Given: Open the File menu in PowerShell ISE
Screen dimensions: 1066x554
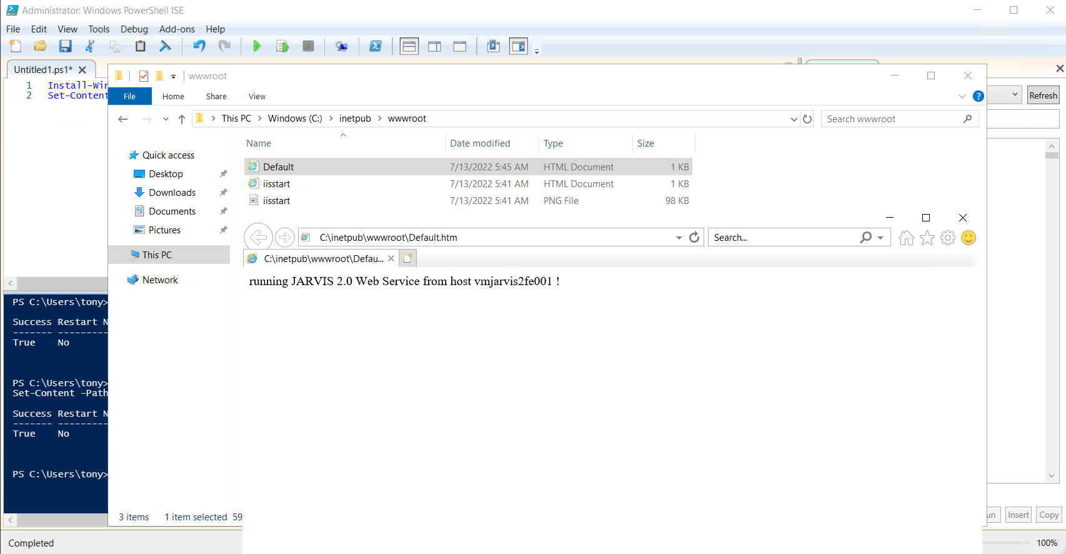Looking at the screenshot, I should click(13, 29).
